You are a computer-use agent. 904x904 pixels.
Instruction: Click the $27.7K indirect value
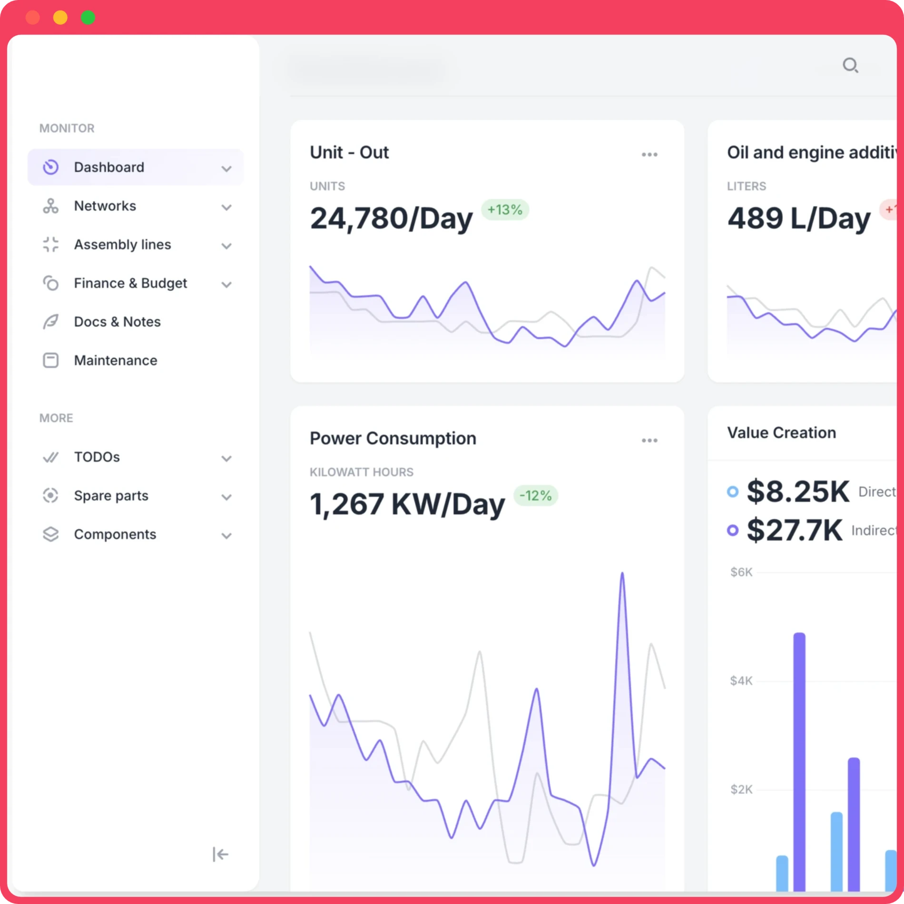[795, 530]
